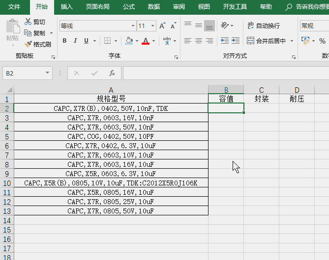Image resolution: width=329 pixels, height=260 pixels.
Task: Switch to the 插入 (Insert) tab
Action: tap(66, 7)
